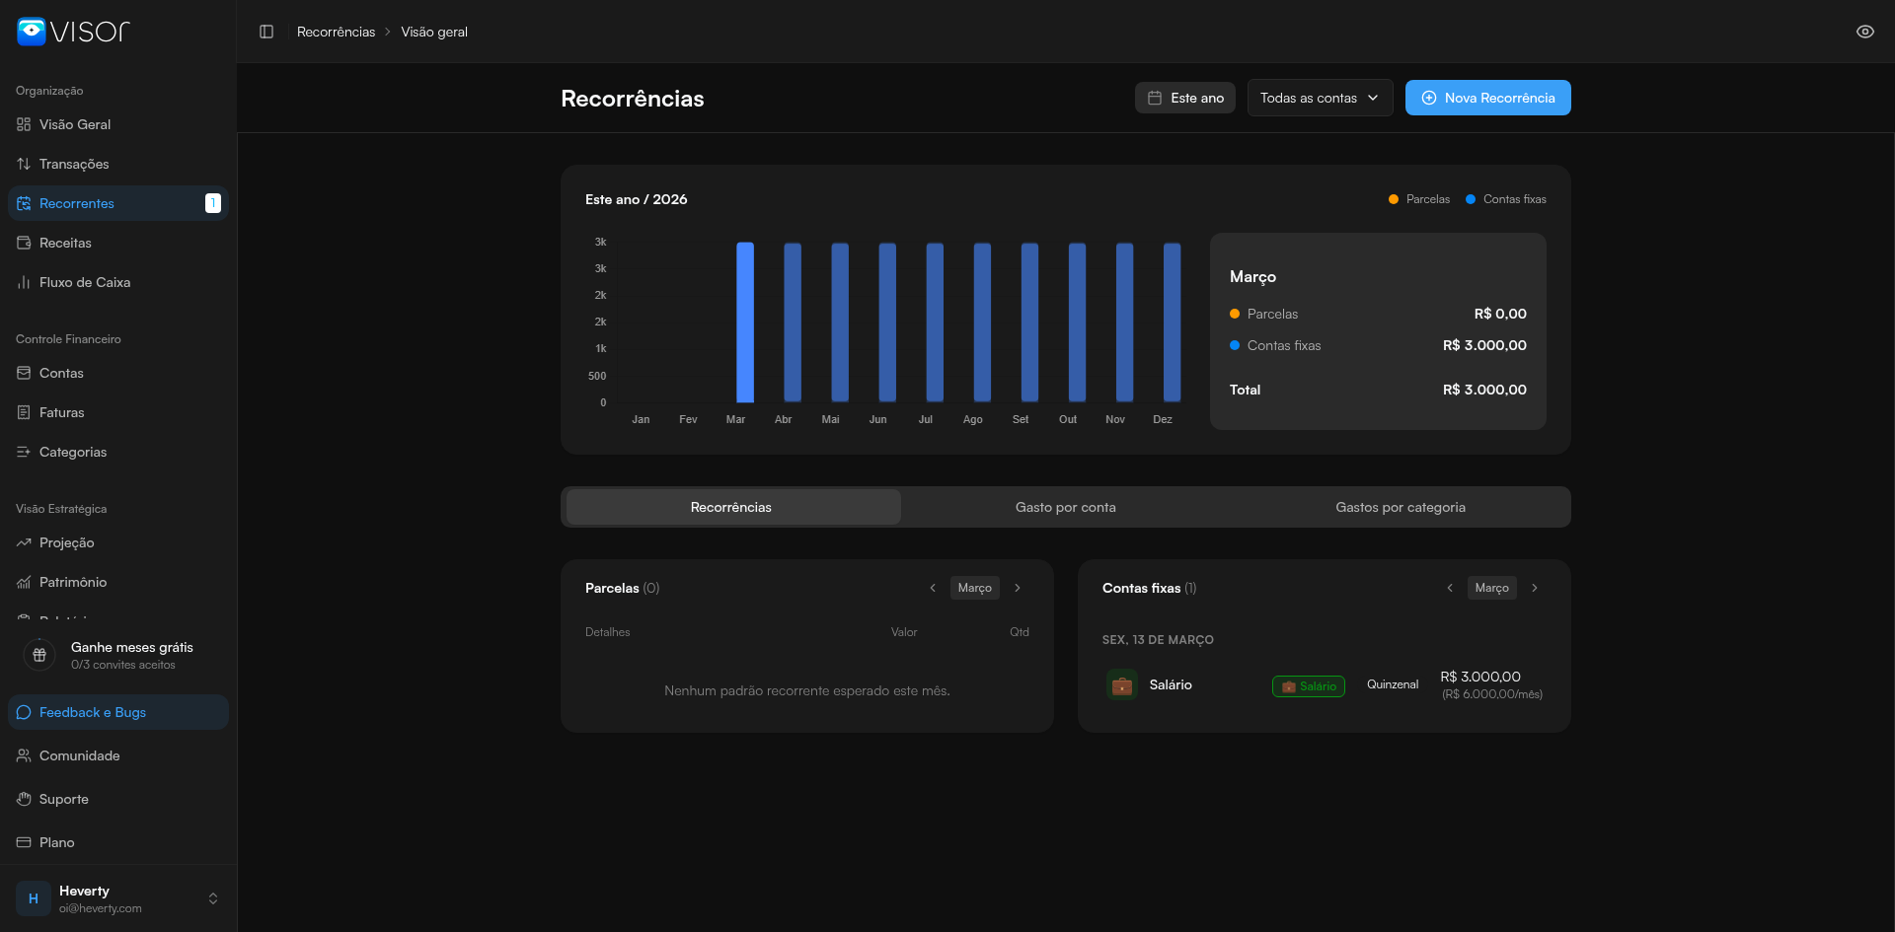Collapse the sidebar panel icon
This screenshot has width=1895, height=932.
(x=266, y=32)
